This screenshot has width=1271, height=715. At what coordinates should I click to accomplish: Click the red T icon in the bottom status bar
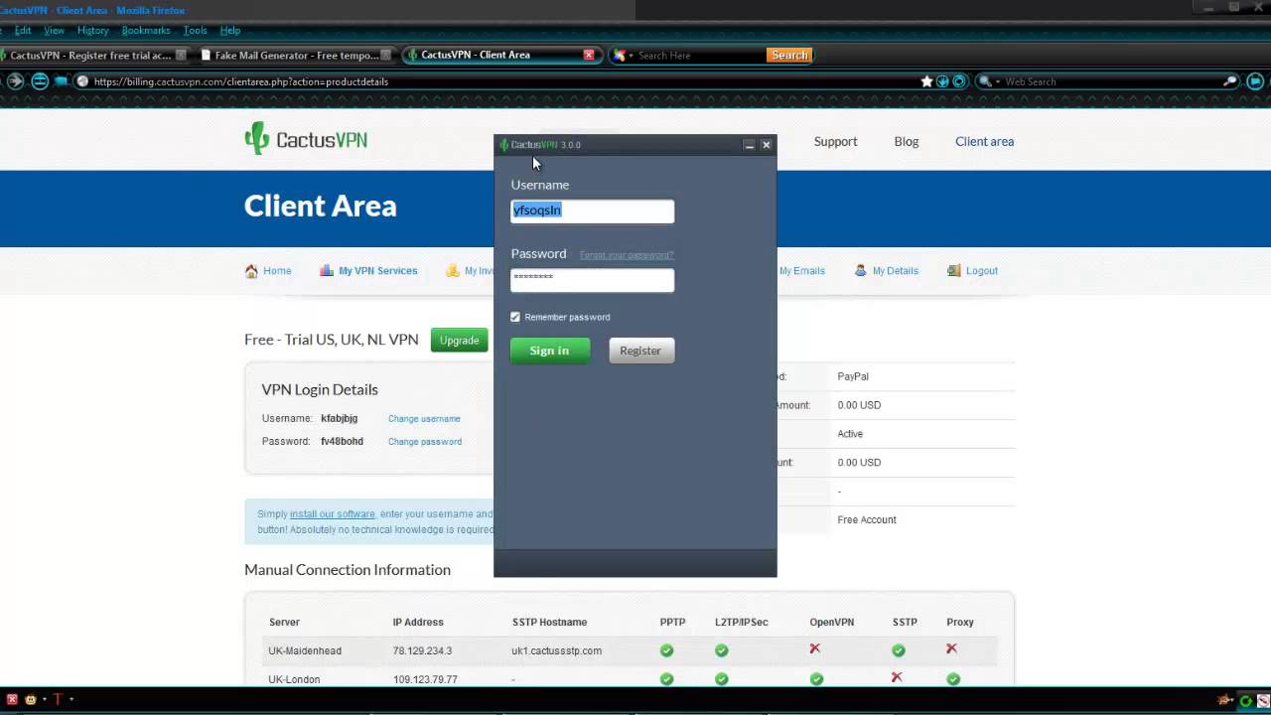tap(58, 699)
